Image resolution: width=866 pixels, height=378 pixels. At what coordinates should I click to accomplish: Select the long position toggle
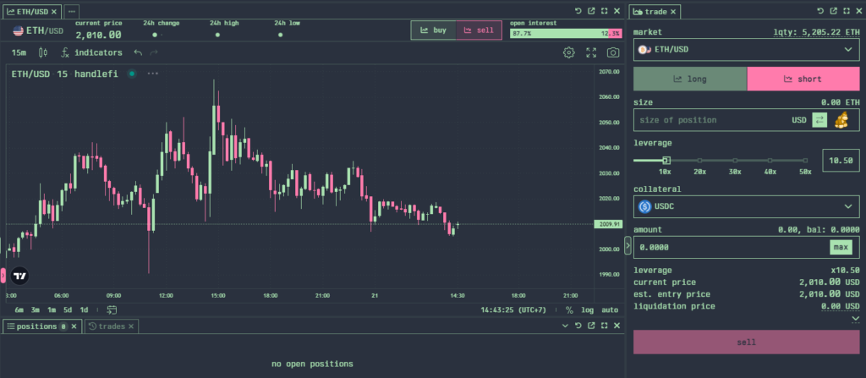pyautogui.click(x=690, y=79)
